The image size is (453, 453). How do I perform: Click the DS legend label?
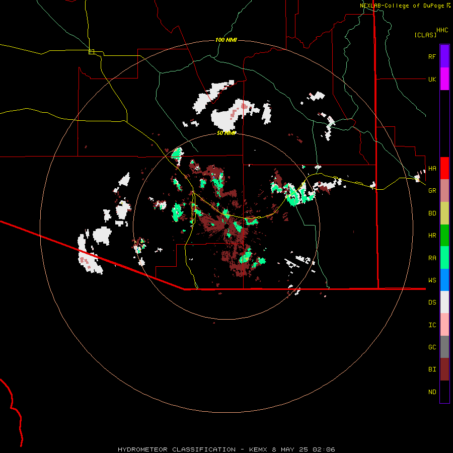pos(432,303)
